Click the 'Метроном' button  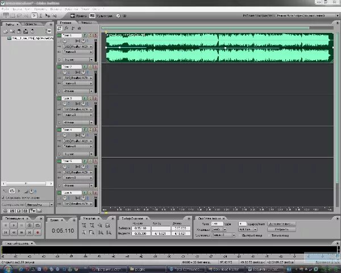pyautogui.click(x=281, y=229)
